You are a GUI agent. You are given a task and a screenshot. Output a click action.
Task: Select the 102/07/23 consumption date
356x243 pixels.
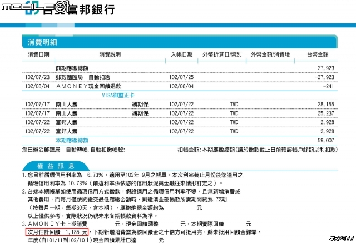click(x=37, y=77)
